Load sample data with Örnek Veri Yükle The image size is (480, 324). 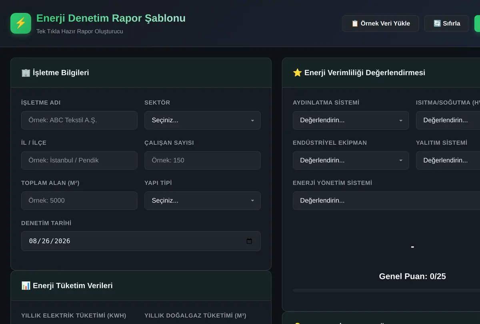pos(380,24)
